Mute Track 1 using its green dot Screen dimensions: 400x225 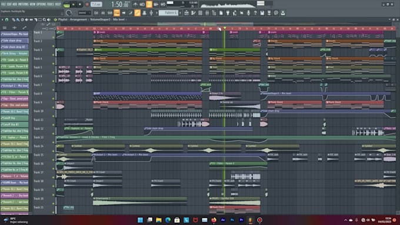pyautogui.click(x=54, y=37)
